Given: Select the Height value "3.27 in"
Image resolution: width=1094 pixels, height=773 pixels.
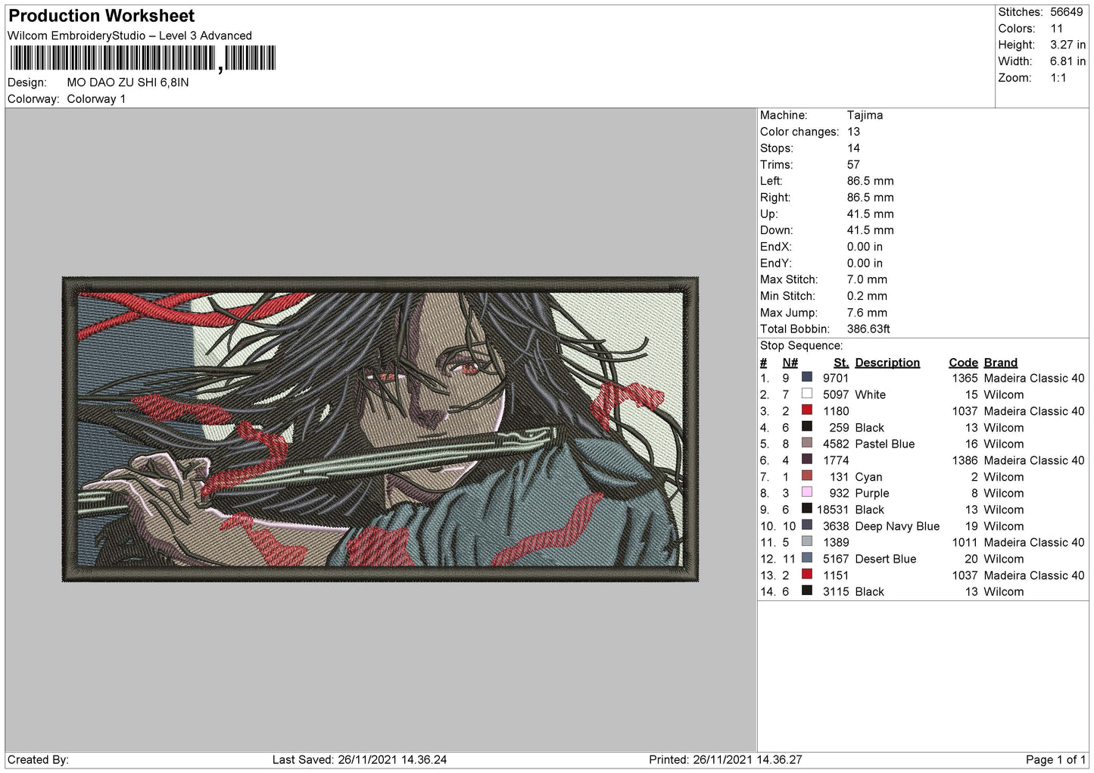Looking at the screenshot, I should tap(1068, 45).
